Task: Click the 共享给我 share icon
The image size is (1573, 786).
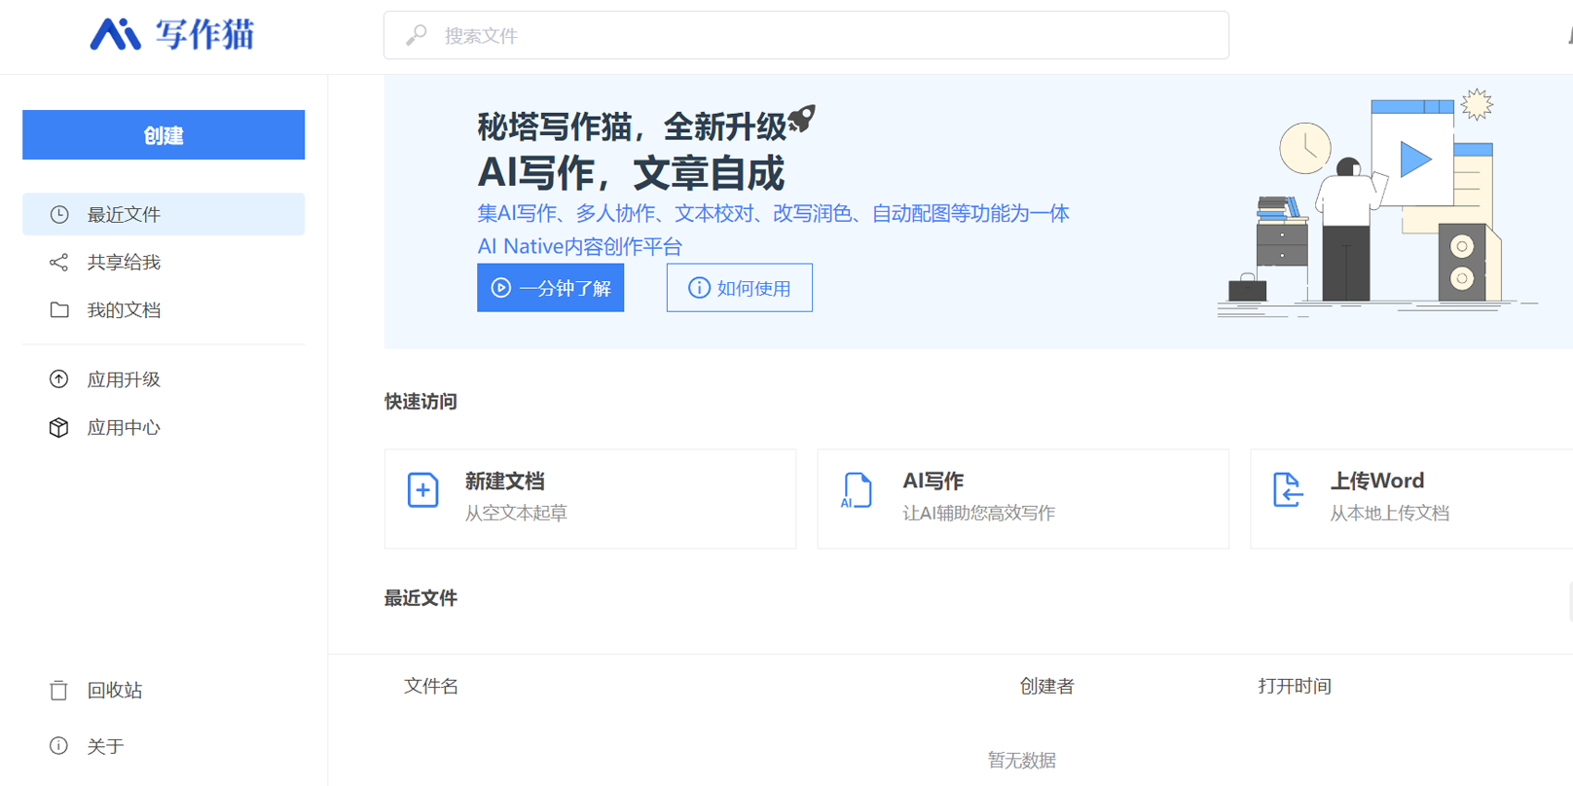Action: [59, 263]
